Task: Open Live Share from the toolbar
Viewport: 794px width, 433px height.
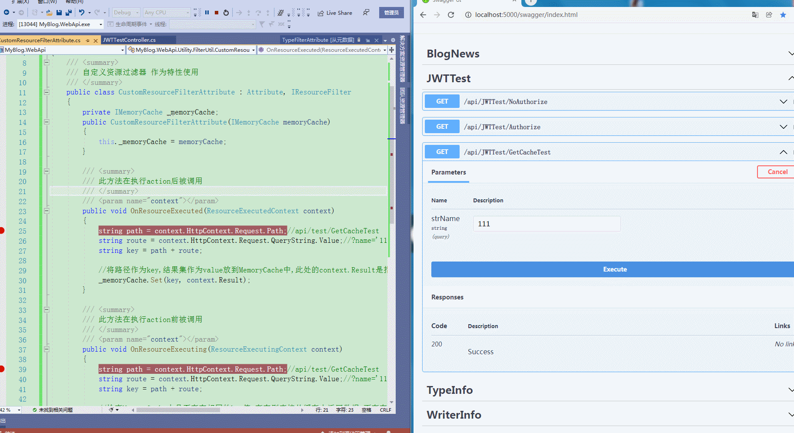Action: (335, 12)
